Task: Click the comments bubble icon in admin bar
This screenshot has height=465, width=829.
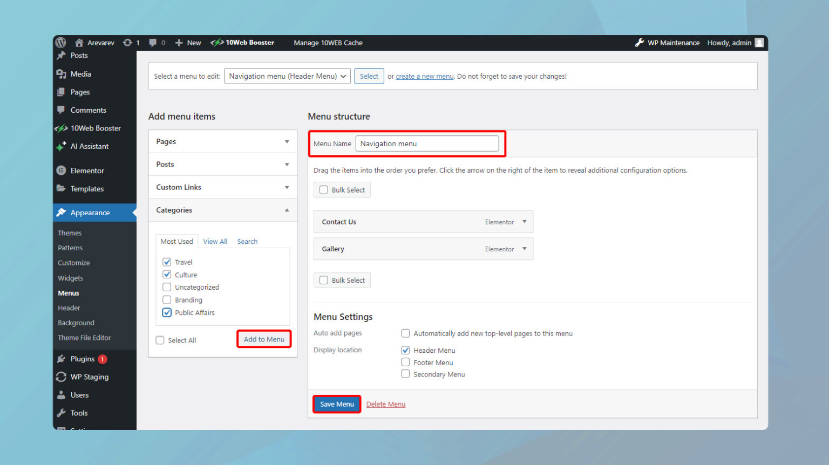Action: point(153,43)
